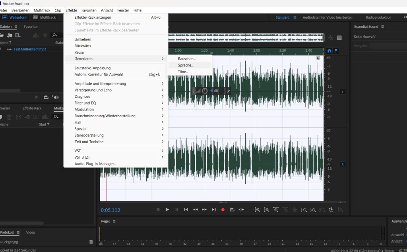Toggle the right channel R button
Viewport: 407px width, 252px height.
click(x=343, y=164)
